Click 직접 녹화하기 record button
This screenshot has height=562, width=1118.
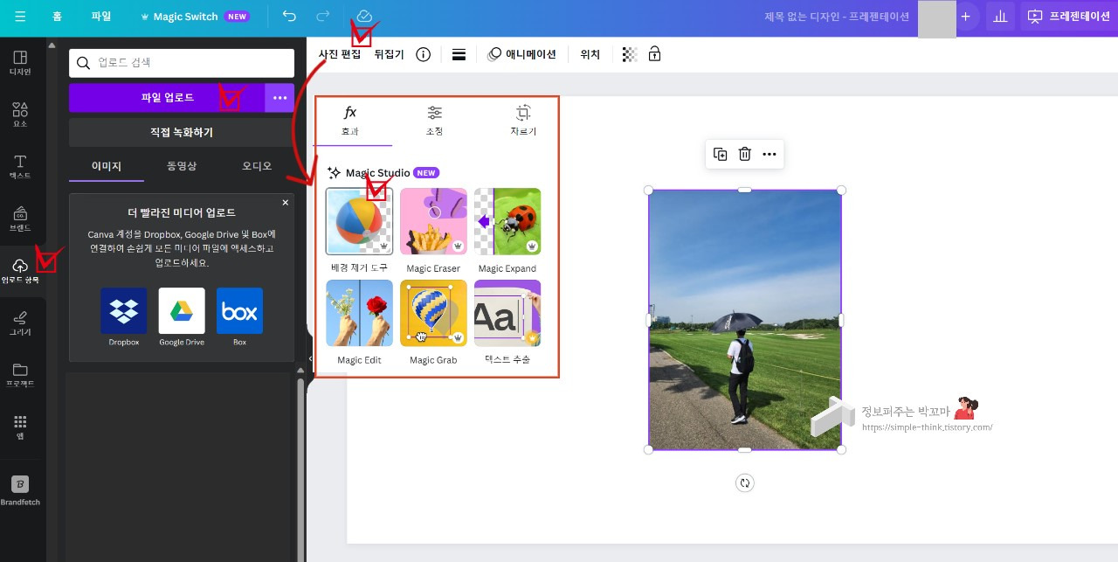pos(182,133)
